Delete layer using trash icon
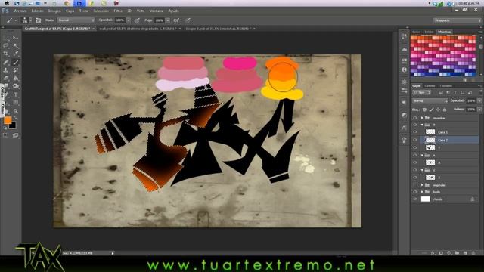 click(473, 253)
